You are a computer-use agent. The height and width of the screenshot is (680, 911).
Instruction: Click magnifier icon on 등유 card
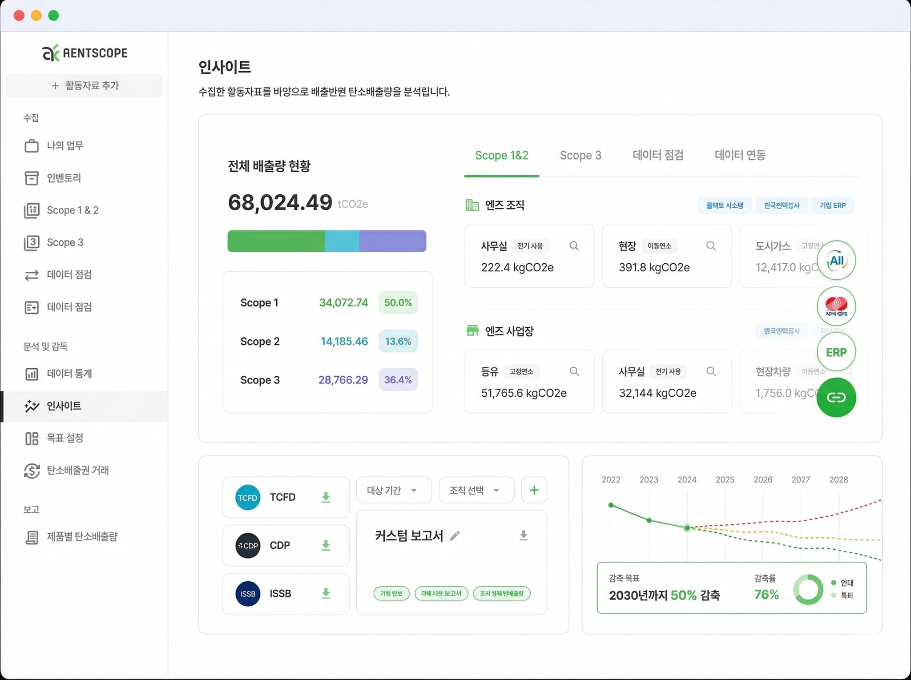(574, 371)
